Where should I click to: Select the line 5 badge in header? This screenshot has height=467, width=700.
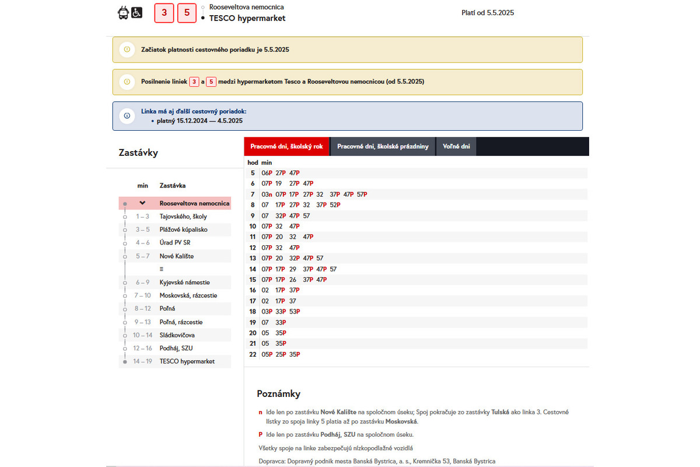[187, 13]
